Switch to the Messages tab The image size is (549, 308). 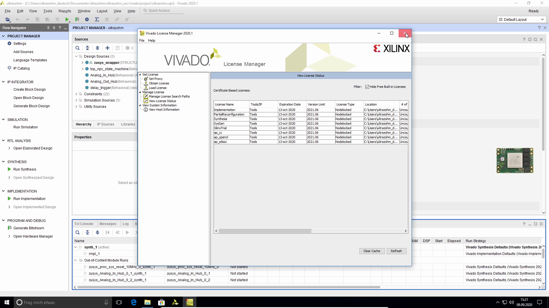pos(108,224)
